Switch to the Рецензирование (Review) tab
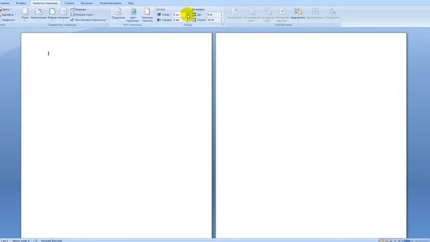The image size is (430, 242). 110,3
